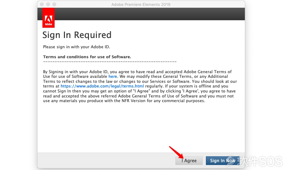
Task: Select the "Please sign in with your Adobe ID" line
Action: 76,47
